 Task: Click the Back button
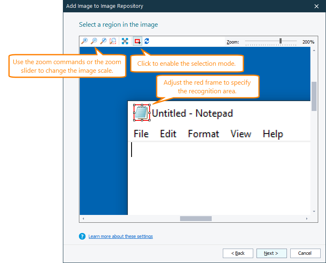coord(238,253)
